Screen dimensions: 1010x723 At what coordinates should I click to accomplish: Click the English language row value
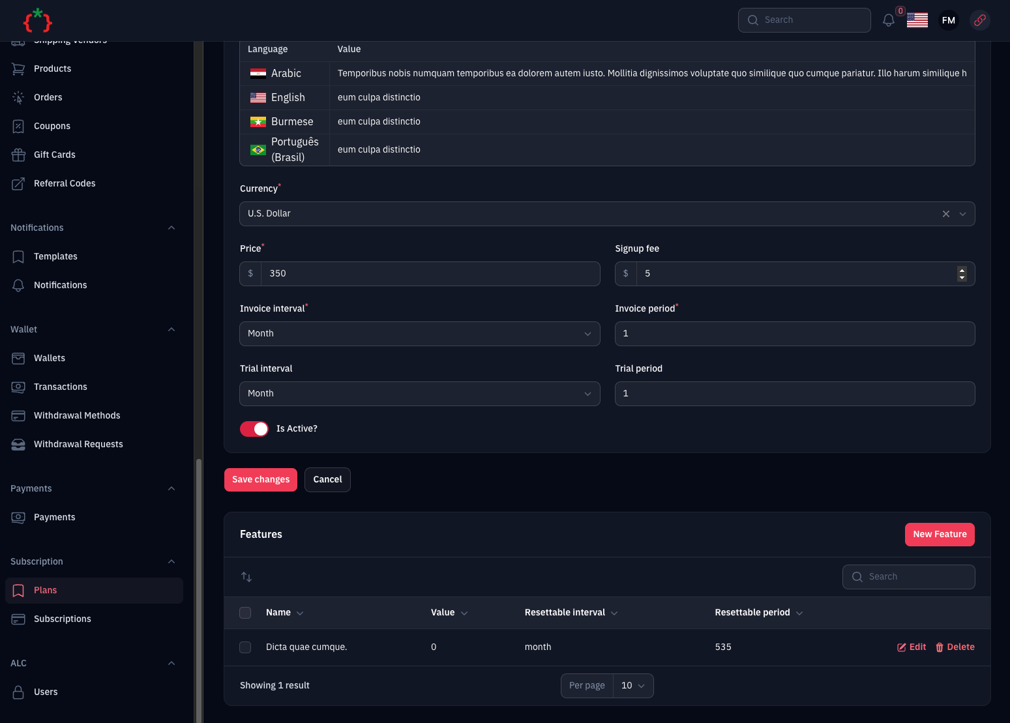(652, 98)
